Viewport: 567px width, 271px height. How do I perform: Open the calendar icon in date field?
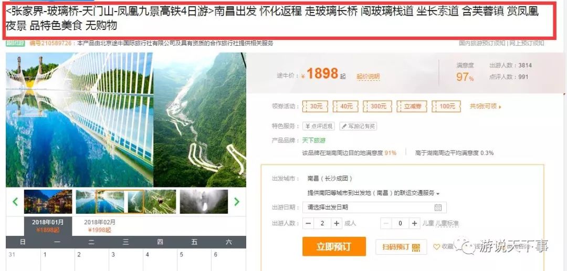(x=438, y=207)
